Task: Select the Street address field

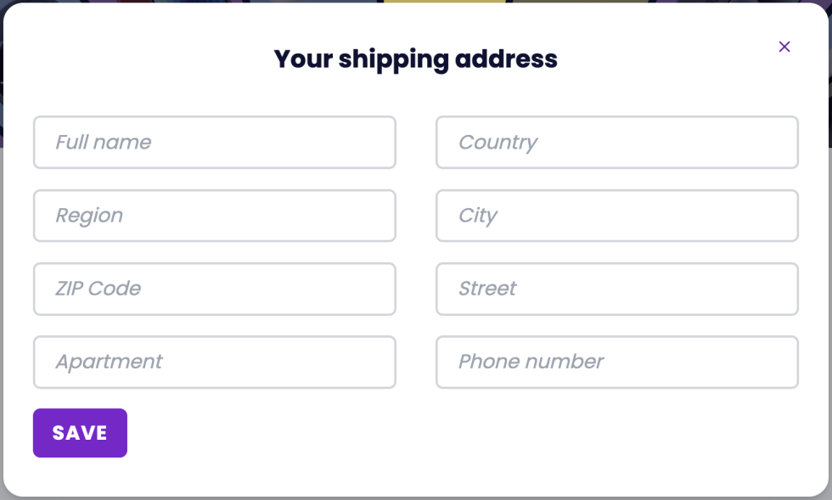Action: pyautogui.click(x=616, y=289)
